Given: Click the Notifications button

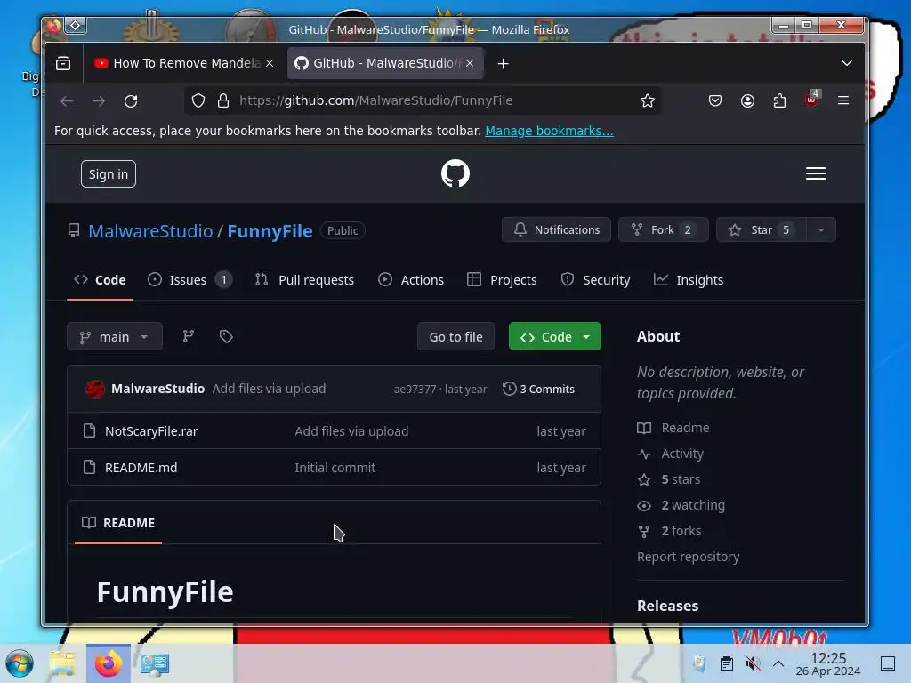Looking at the screenshot, I should click(557, 230).
